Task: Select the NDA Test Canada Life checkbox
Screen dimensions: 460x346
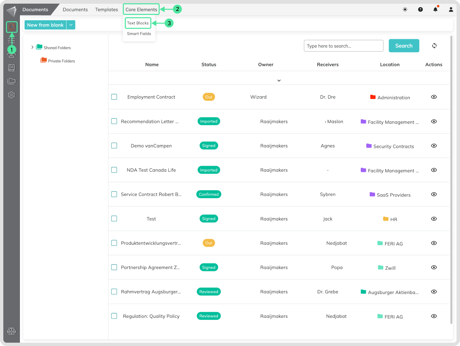Action: pos(114,170)
